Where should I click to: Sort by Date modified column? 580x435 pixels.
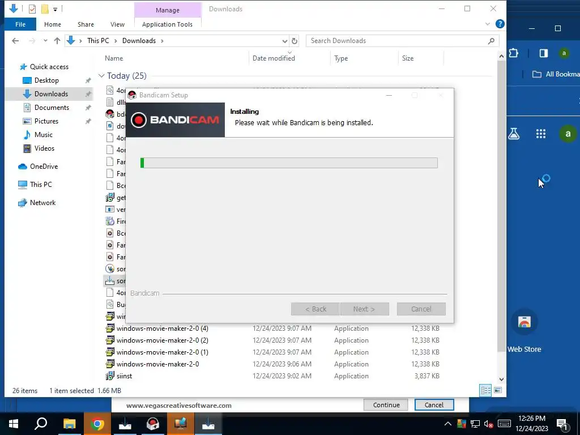[x=274, y=58]
